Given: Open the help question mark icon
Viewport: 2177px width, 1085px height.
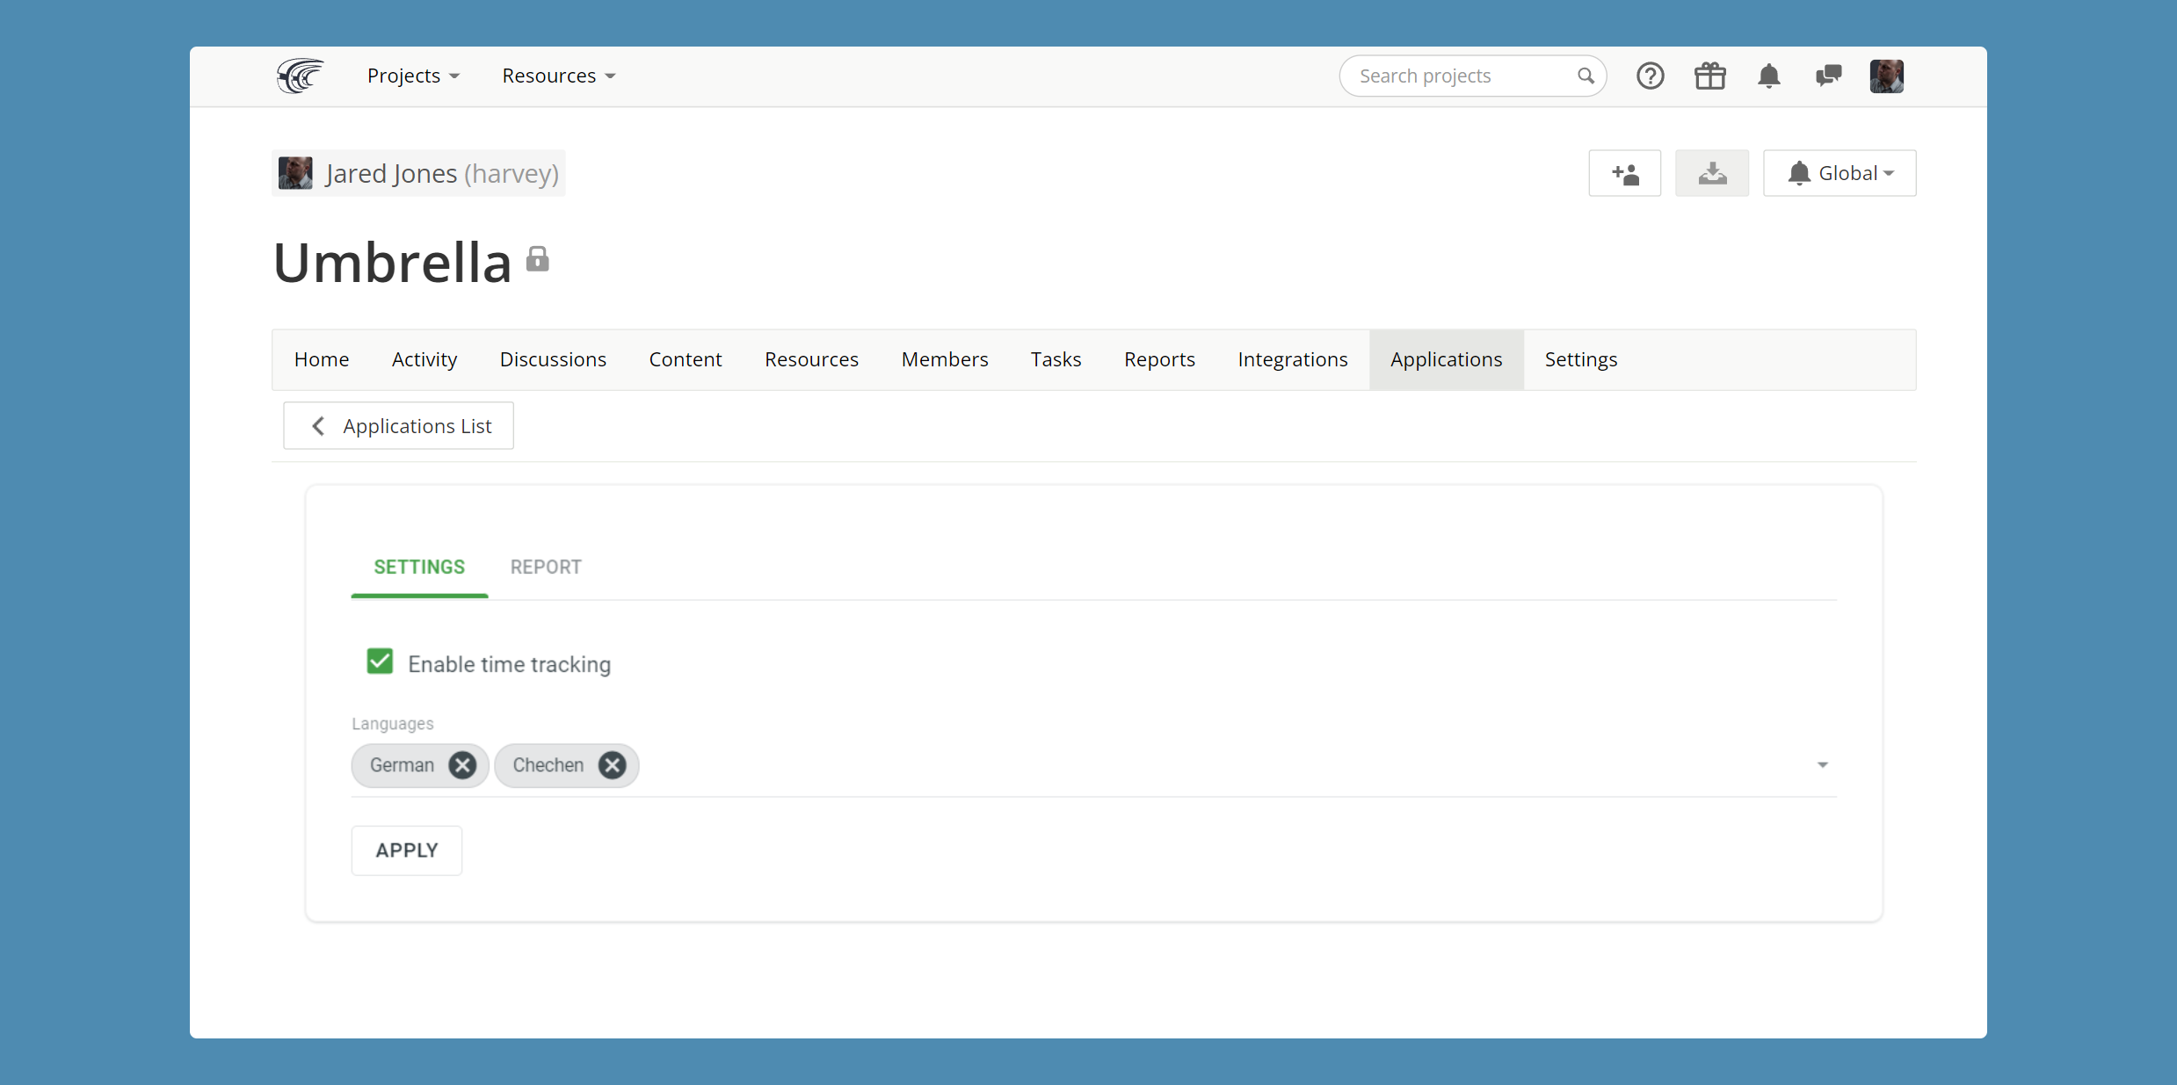Looking at the screenshot, I should [1650, 76].
